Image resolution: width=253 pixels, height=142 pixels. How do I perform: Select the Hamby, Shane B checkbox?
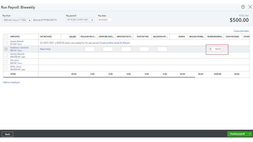point(6,55)
